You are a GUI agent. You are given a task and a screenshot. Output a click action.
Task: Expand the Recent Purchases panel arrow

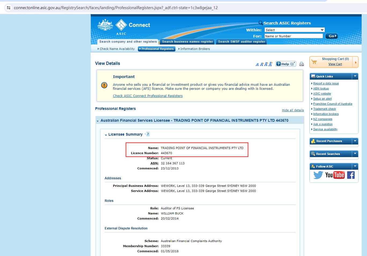(x=355, y=141)
